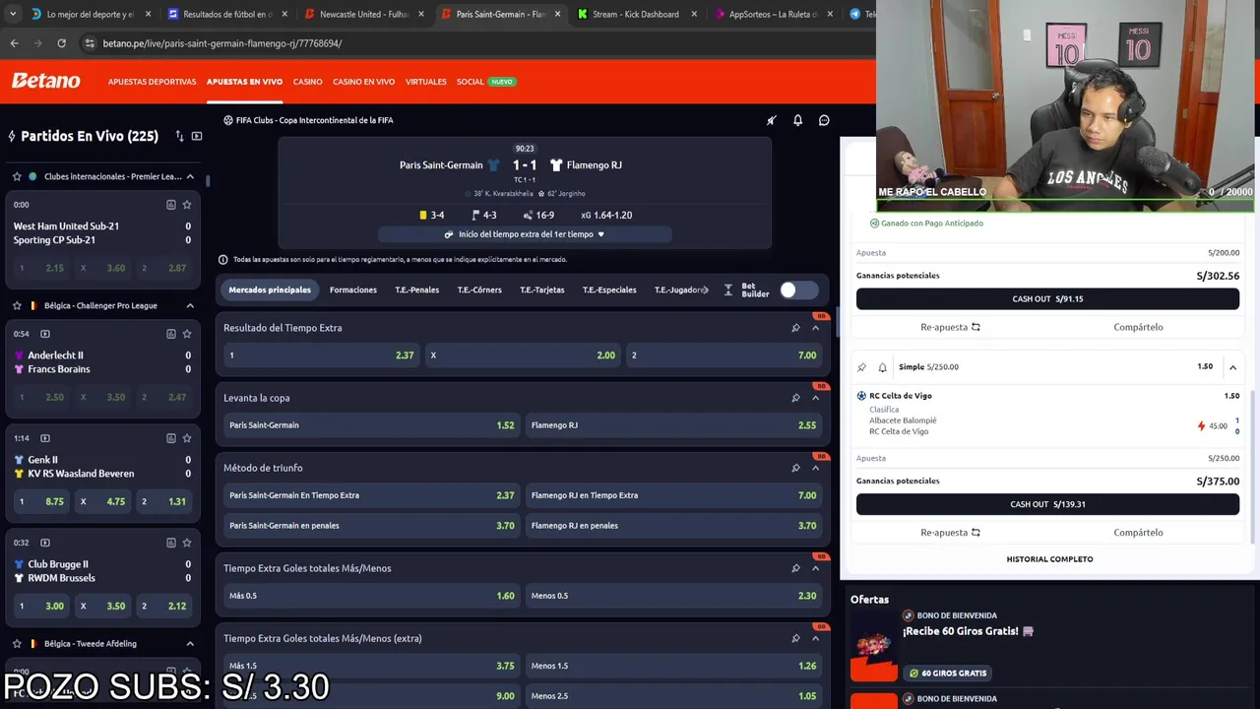The height and width of the screenshot is (709, 1260).
Task: Collapse Bélgica Challenger Pro League group
Action: pos(190,305)
